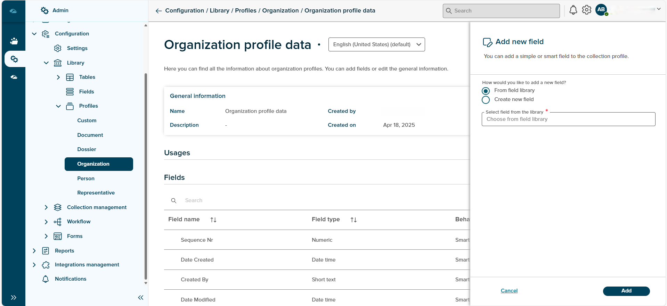Select the Organization profiles item
The image size is (667, 306).
click(x=99, y=164)
